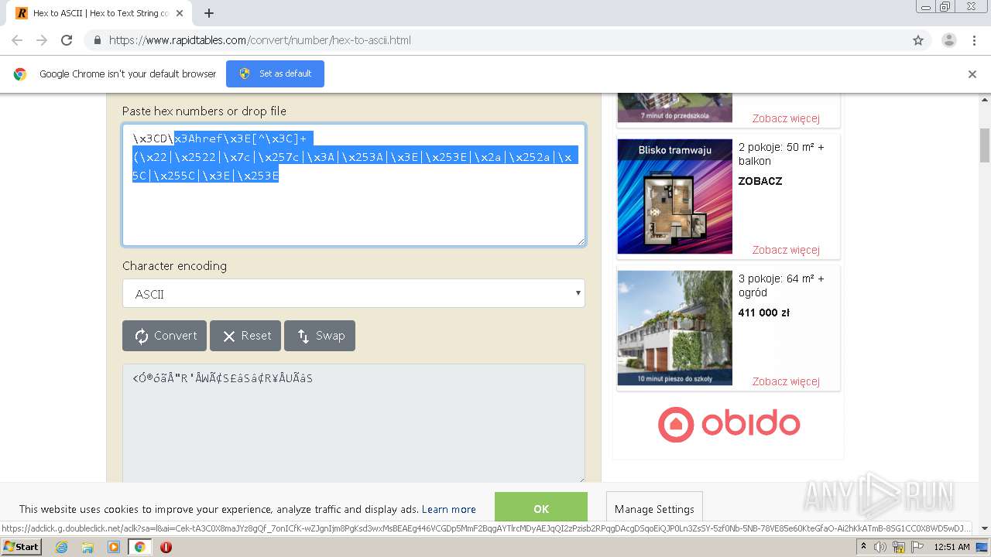Open Manage Settings for cookies
991x557 pixels.
click(654, 509)
